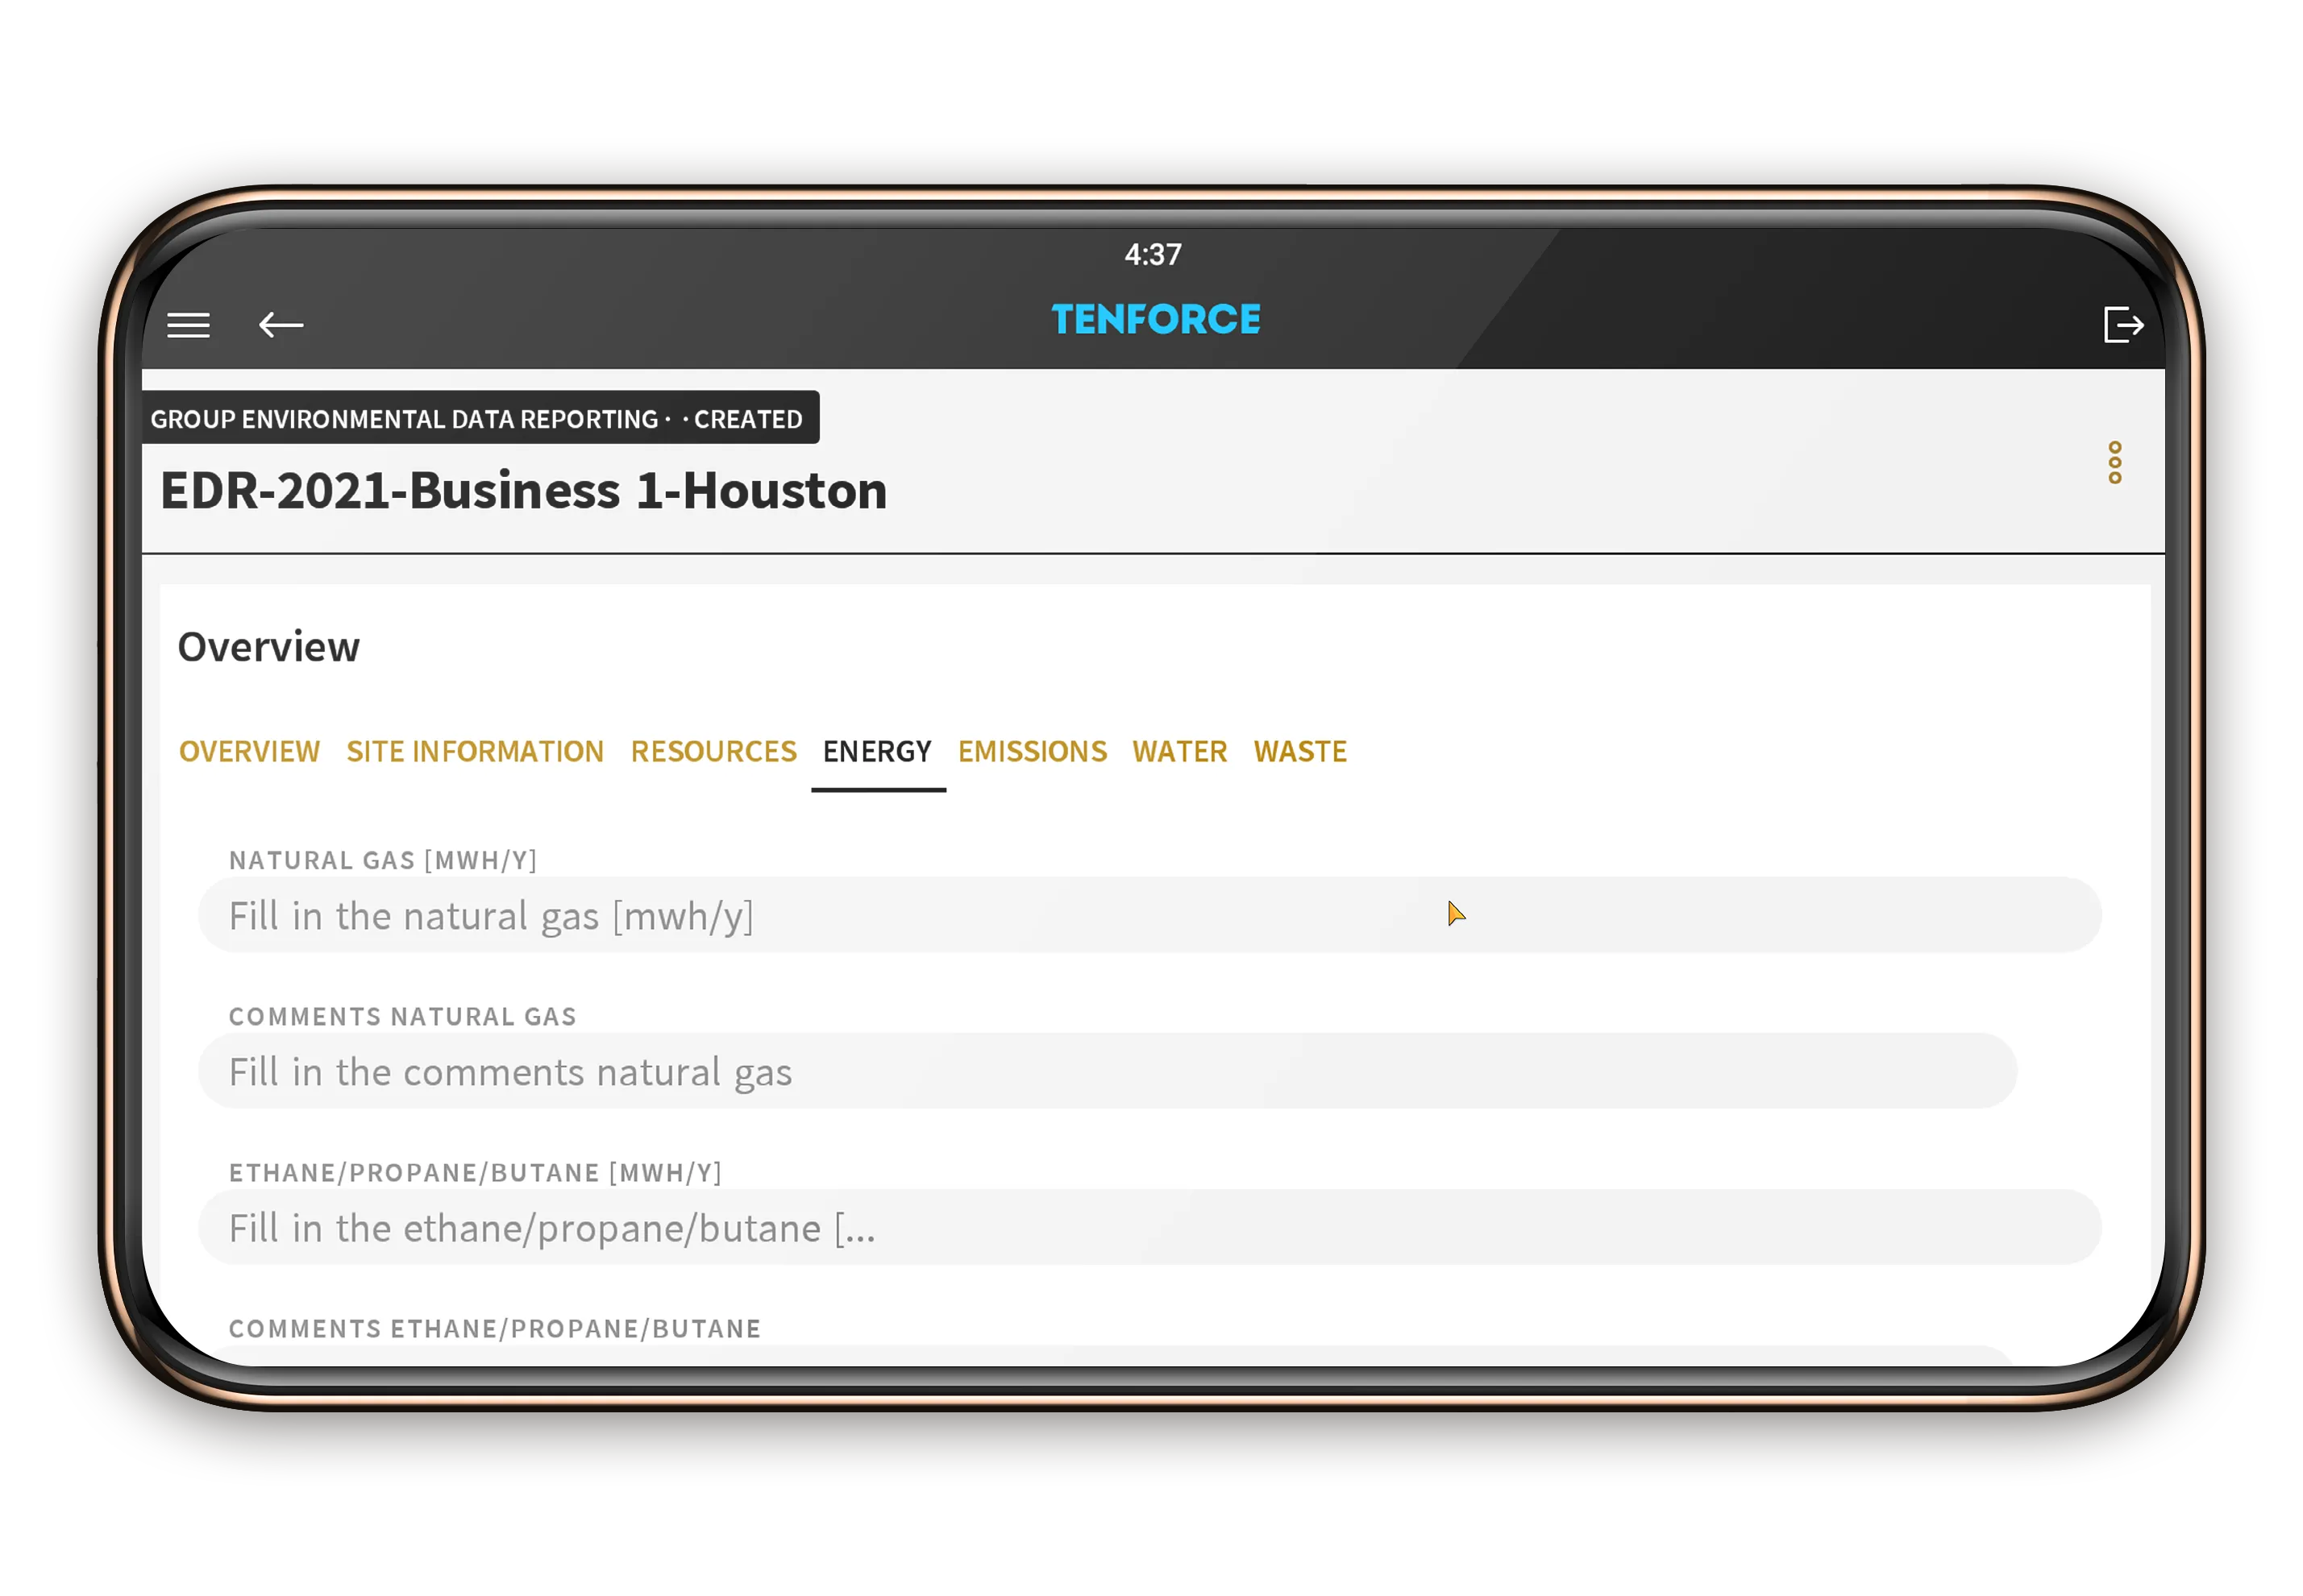
Task: Go to the Emissions tab
Action: pyautogui.click(x=1032, y=751)
